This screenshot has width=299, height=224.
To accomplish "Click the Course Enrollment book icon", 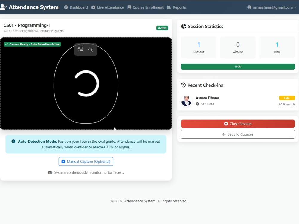I will coord(129,7).
